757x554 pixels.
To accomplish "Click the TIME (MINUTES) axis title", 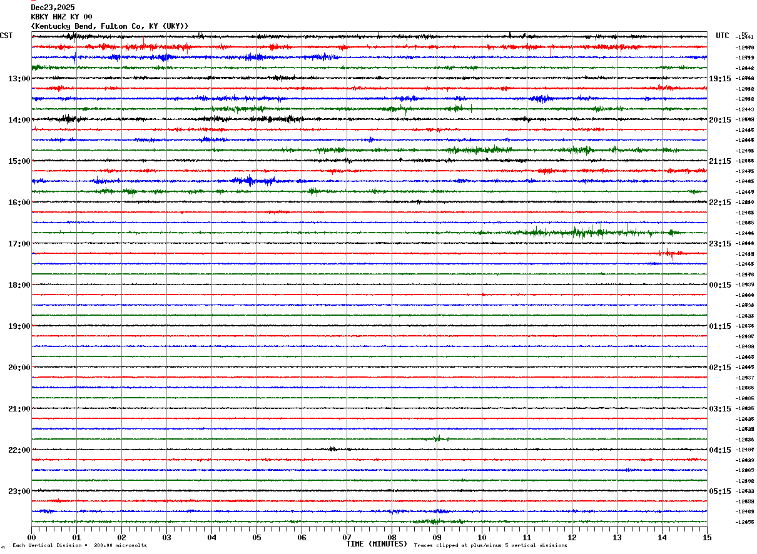I will (377, 544).
